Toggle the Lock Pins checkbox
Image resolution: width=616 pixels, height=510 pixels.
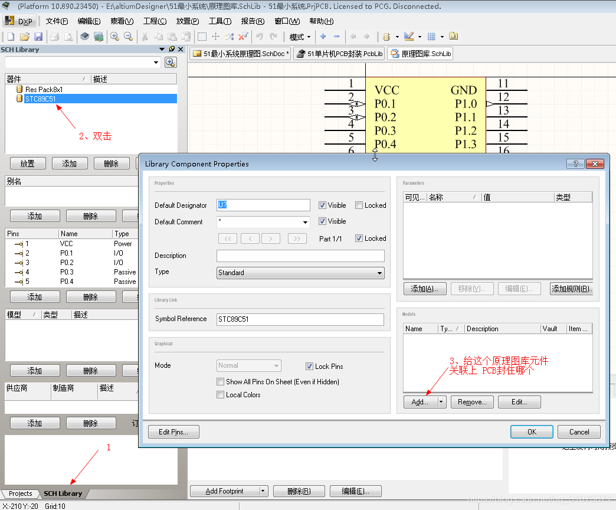click(x=310, y=367)
